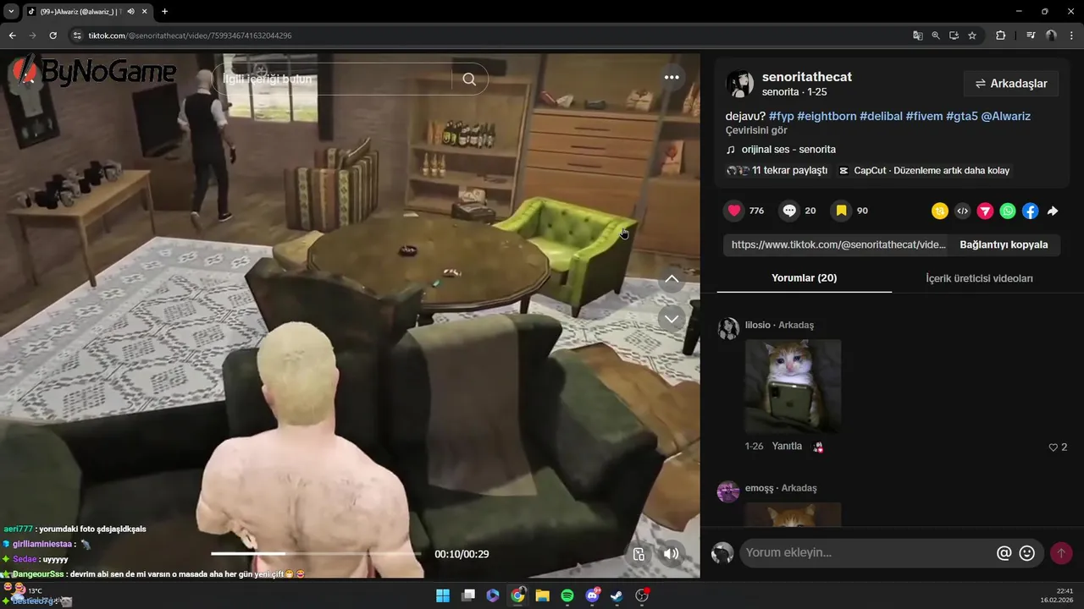Reload the page
1084x609 pixels.
pyautogui.click(x=53, y=36)
